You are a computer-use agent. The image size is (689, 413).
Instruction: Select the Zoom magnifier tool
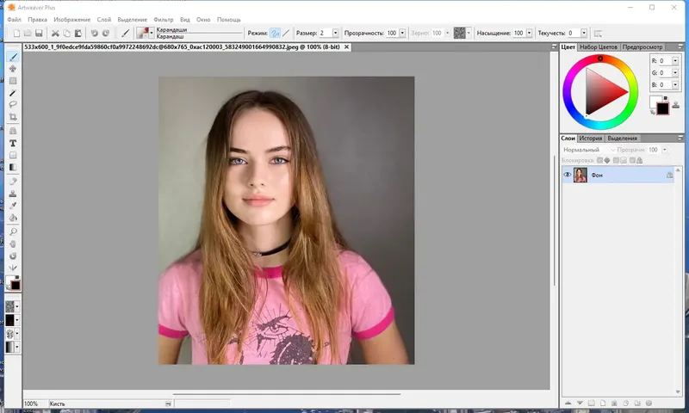click(x=13, y=231)
